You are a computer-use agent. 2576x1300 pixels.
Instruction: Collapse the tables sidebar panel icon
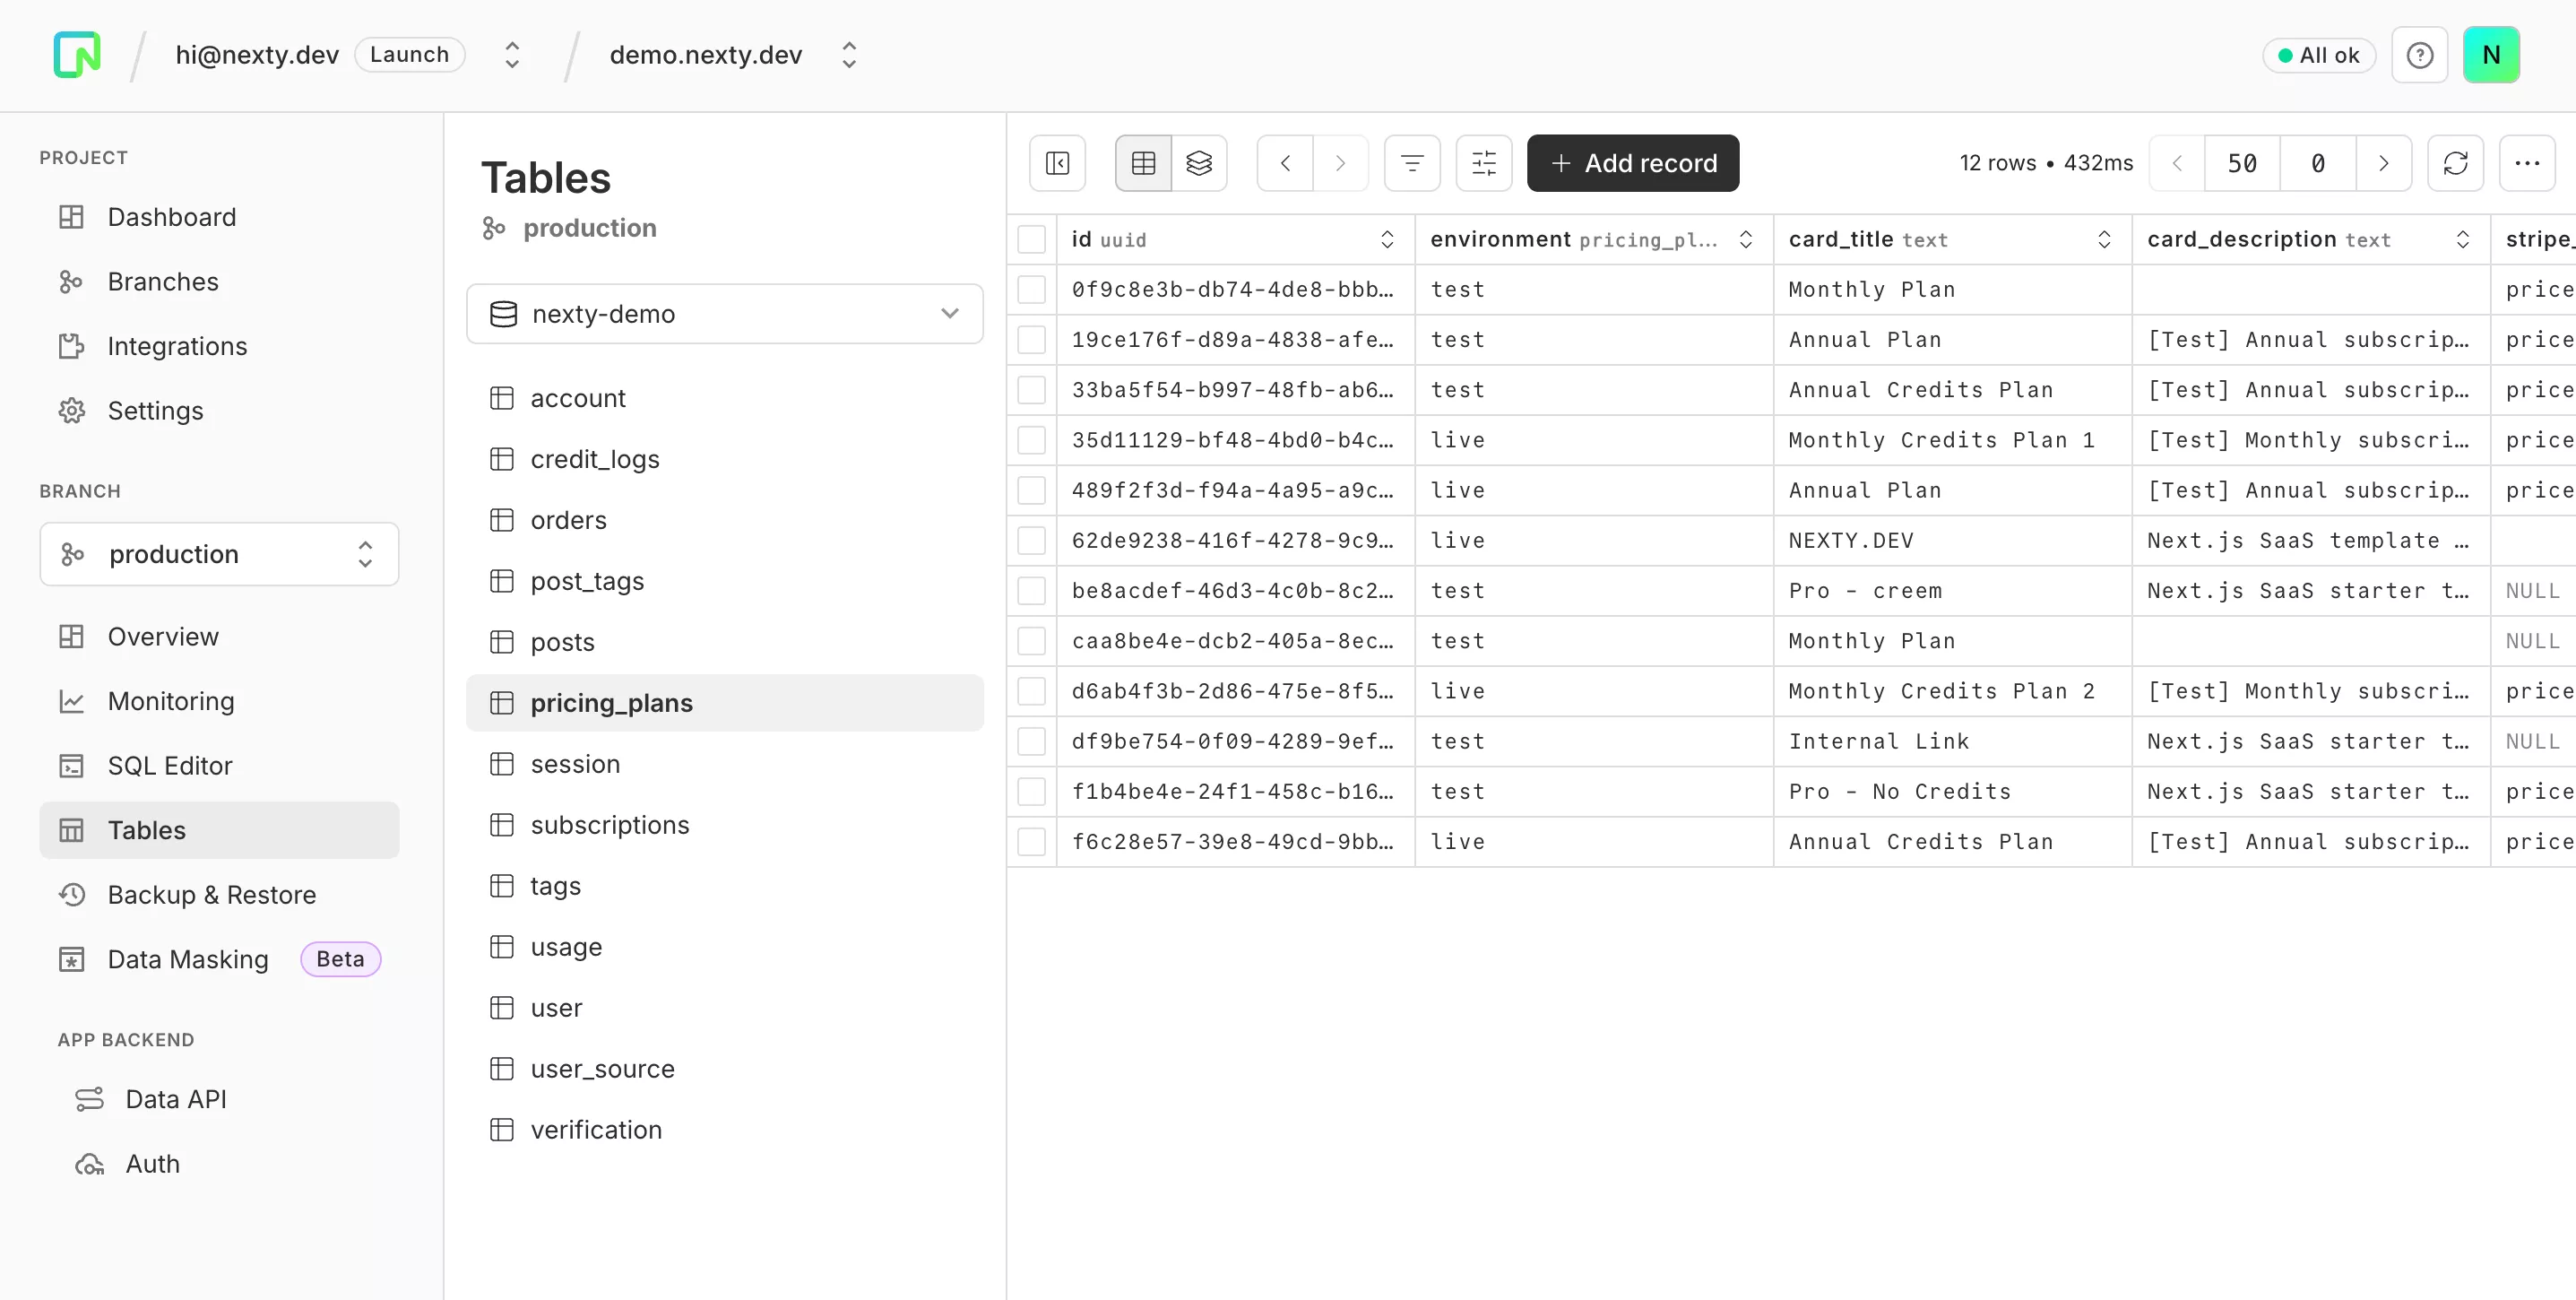click(x=1057, y=163)
